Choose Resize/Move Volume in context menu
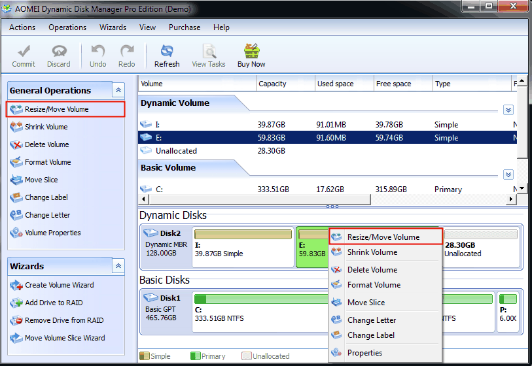 (x=386, y=237)
